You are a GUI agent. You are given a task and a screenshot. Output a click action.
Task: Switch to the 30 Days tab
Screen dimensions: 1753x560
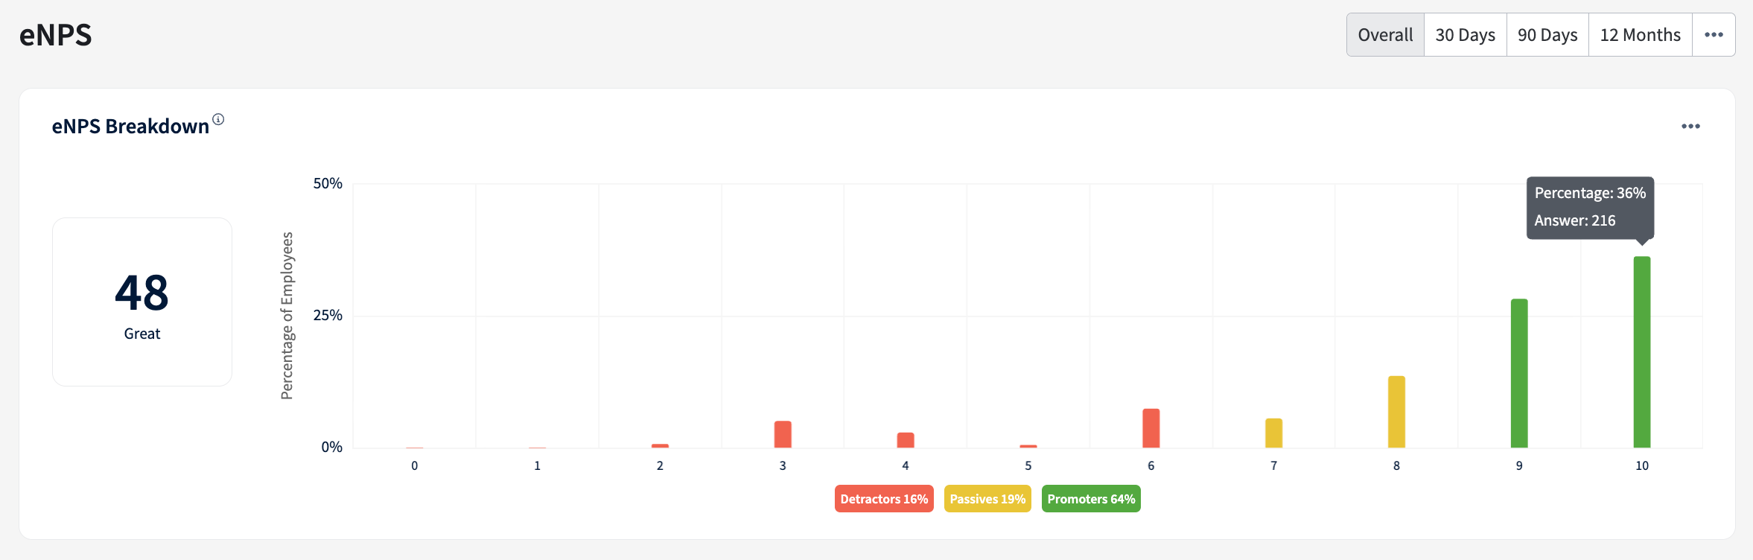point(1466,35)
